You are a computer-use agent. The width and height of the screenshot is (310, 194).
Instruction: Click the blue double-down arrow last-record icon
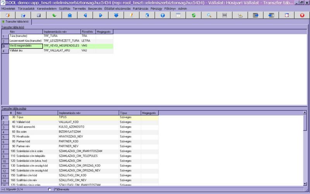coord(116,15)
